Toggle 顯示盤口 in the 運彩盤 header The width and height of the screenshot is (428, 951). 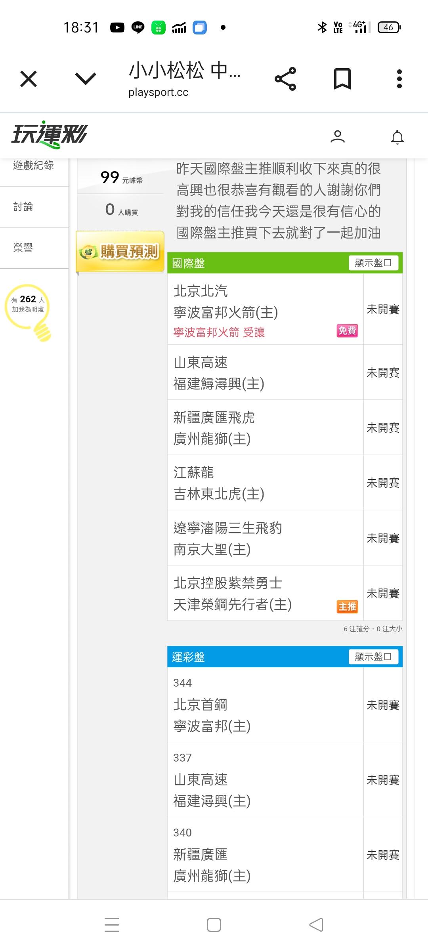[x=373, y=657]
